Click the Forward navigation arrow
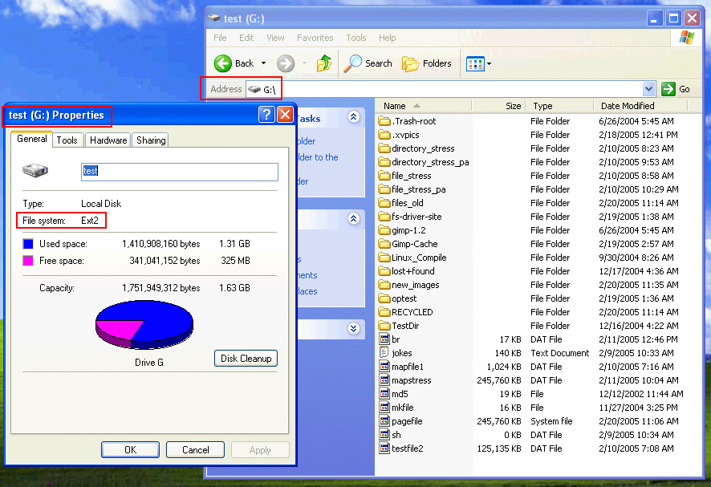Viewport: 711px width, 487px height. [286, 63]
